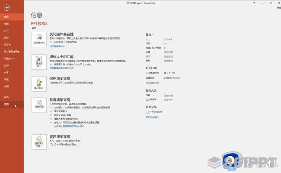Open 选项 (Options) in the sidebar
Image resolution: width=281 pixels, height=173 pixels.
[12, 104]
